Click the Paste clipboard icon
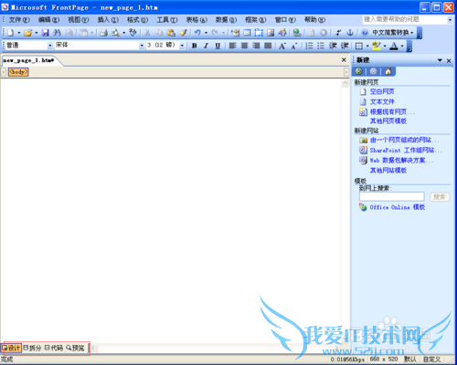 point(171,33)
